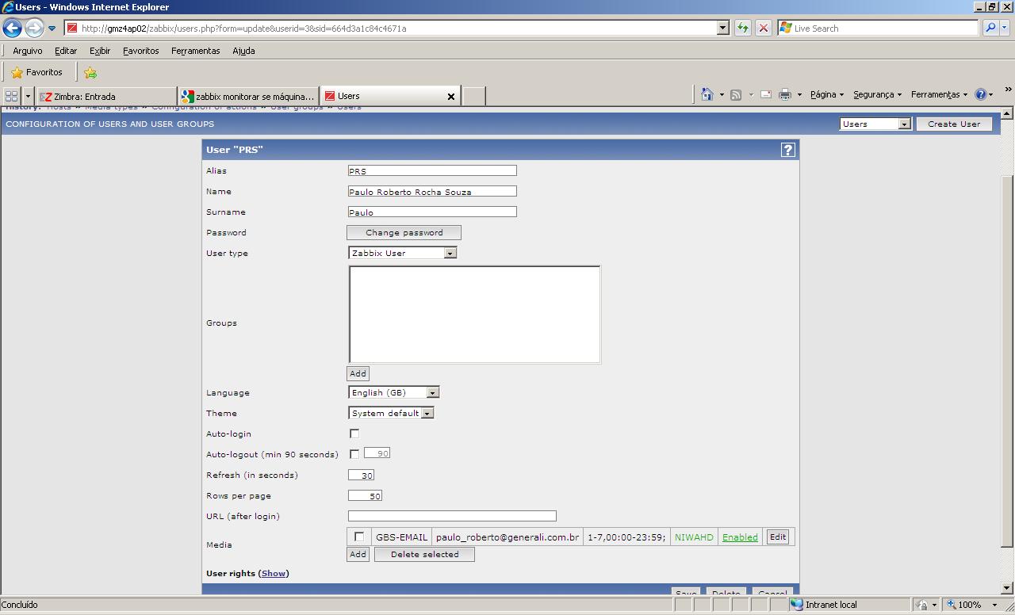The image size is (1015, 615).
Task: Open the Users configuration dropdown
Action: [x=875, y=124]
